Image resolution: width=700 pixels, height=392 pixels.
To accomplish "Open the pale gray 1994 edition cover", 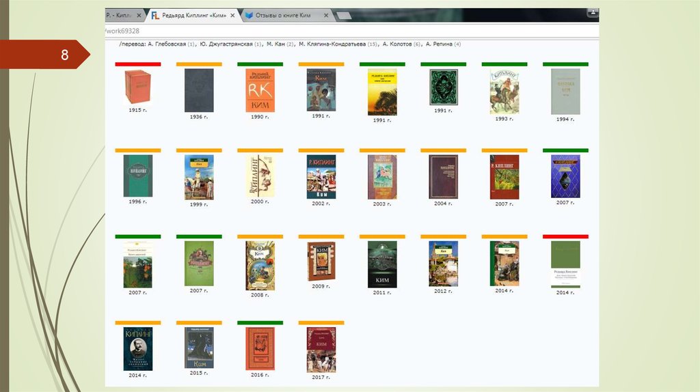I will click(x=565, y=92).
